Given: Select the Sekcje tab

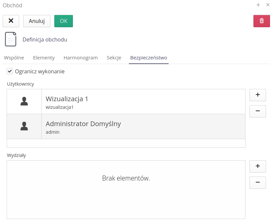Looking at the screenshot, I should coord(114,58).
